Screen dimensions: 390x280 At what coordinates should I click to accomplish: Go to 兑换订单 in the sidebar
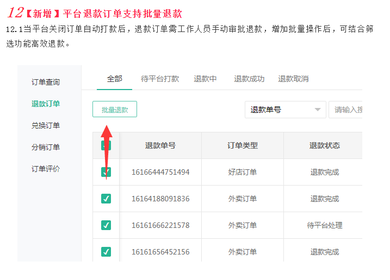click(x=46, y=125)
